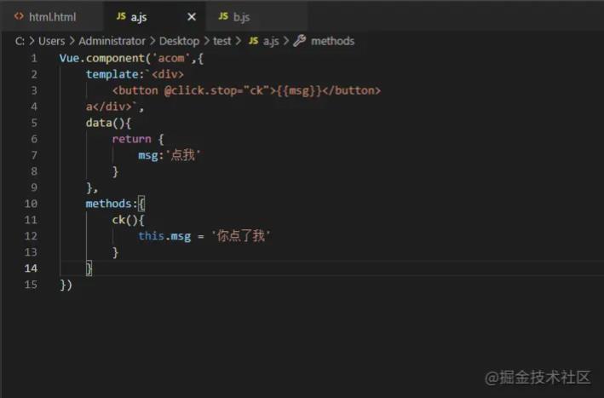Viewport: 604px width, 398px height.
Task: Switch to the html.html tab
Action: (52, 16)
